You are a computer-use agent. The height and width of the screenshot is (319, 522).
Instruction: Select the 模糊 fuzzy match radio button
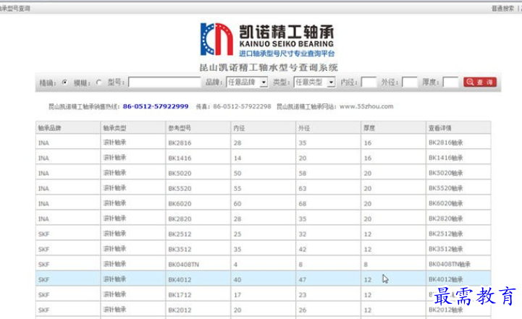pyautogui.click(x=98, y=82)
